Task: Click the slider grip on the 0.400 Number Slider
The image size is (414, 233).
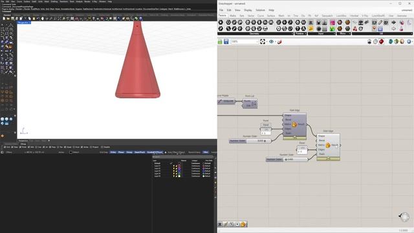Action: (286, 160)
